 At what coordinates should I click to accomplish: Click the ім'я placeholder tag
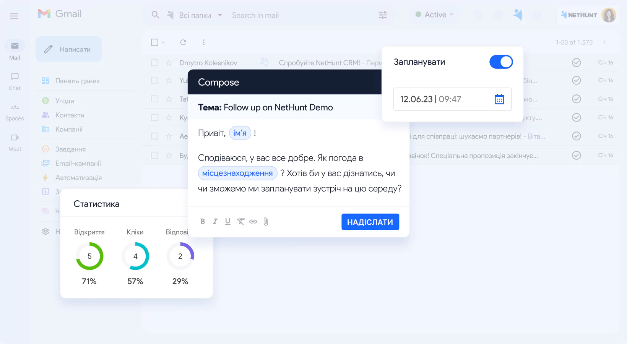pyautogui.click(x=240, y=133)
